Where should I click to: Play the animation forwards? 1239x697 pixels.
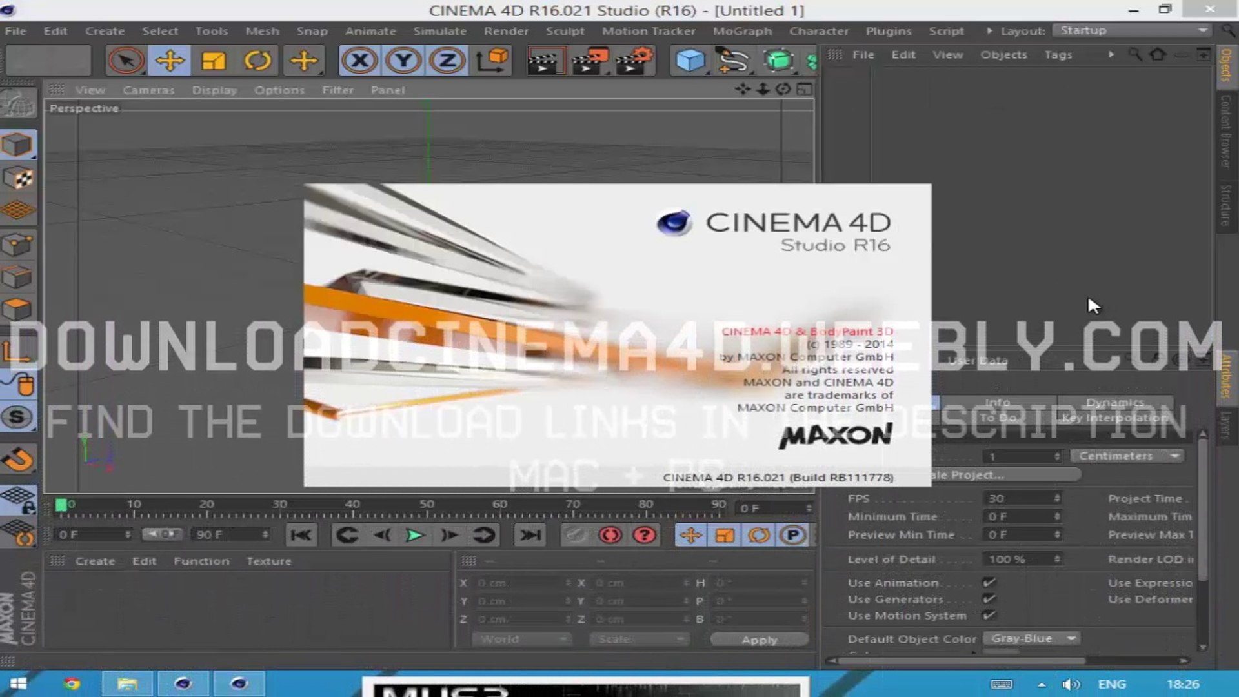click(x=415, y=535)
